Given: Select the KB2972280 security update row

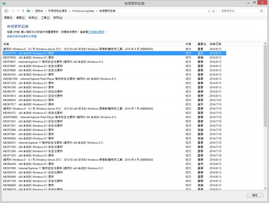Looking at the screenshot, I should tap(114, 151).
